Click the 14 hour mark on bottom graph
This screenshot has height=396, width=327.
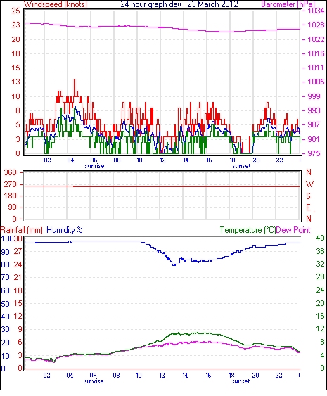[x=185, y=376]
